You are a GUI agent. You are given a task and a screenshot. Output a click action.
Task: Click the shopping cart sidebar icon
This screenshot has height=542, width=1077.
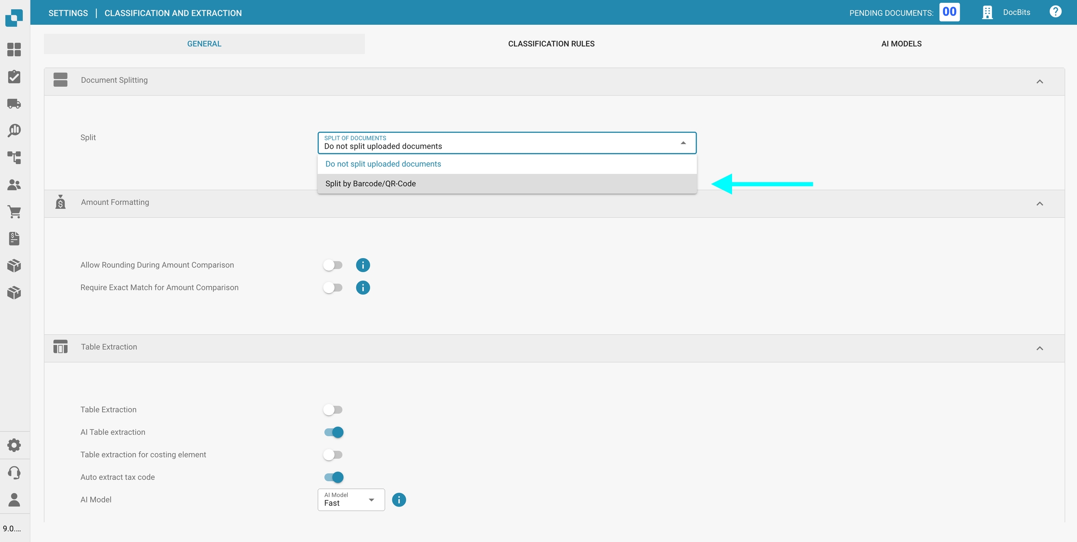point(14,212)
